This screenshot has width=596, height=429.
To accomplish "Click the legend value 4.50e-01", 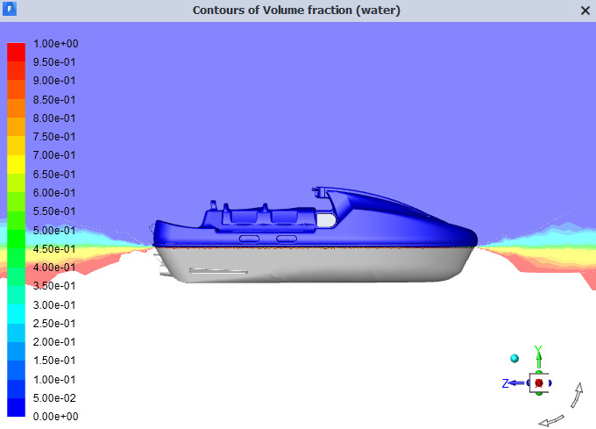I will pos(54,249).
